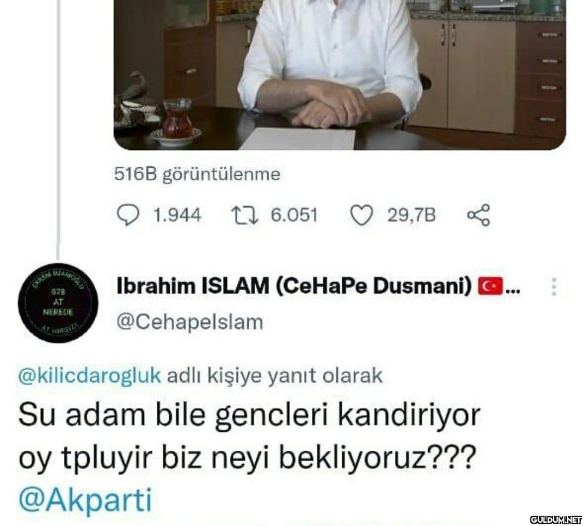
Task: Select the tweet text 'Su adam bile gencleri kandiriyor'
Action: pyautogui.click(x=249, y=415)
